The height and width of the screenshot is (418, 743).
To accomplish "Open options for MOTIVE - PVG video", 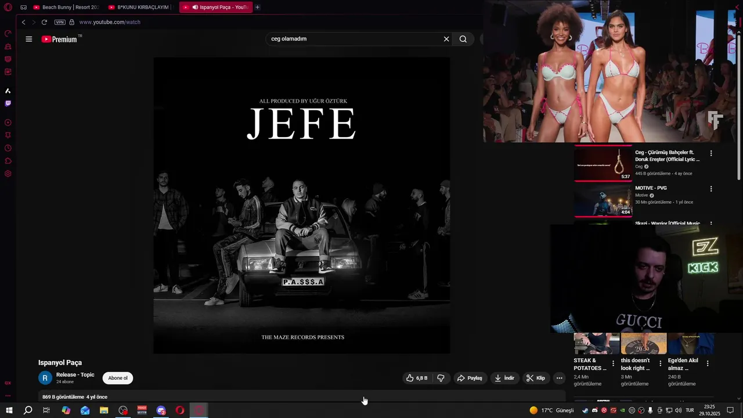I will [x=711, y=189].
